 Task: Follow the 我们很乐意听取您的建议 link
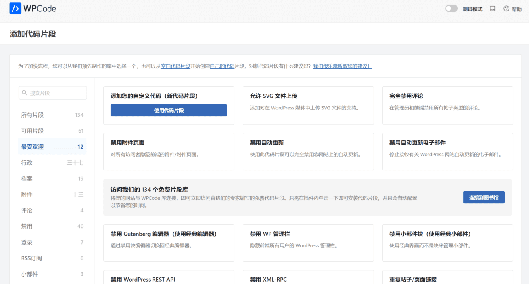[342, 66]
